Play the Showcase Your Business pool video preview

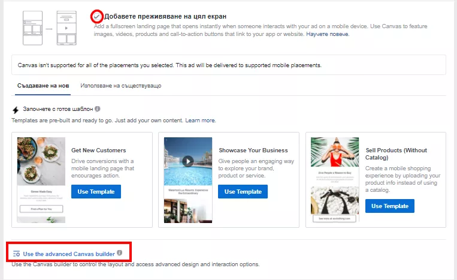pyautogui.click(x=188, y=161)
